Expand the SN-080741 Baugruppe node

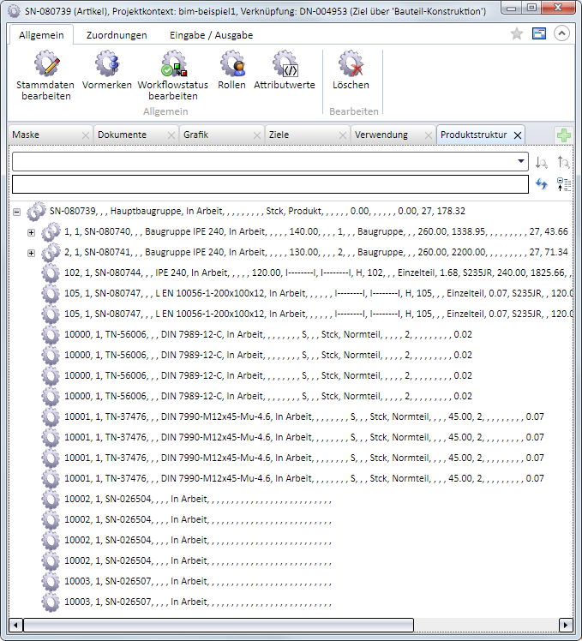32,253
